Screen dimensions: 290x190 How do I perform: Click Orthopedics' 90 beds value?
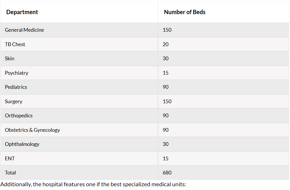[166, 116]
